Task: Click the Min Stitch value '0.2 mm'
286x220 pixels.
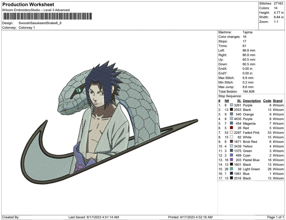Action: click(248, 82)
